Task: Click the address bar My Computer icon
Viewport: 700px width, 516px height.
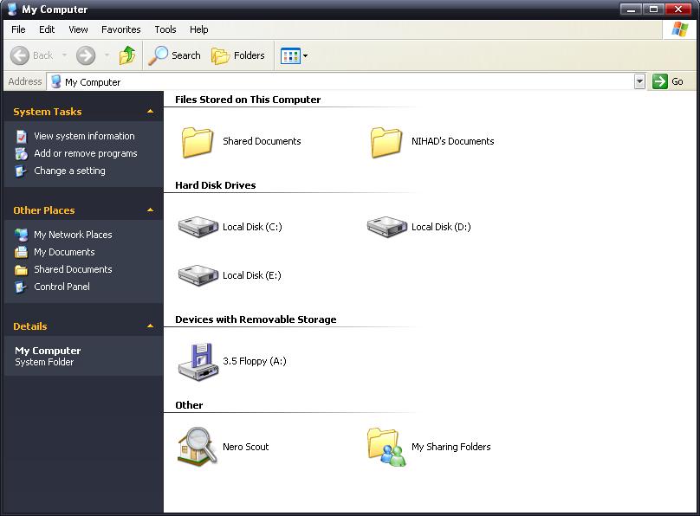Action: (55, 81)
